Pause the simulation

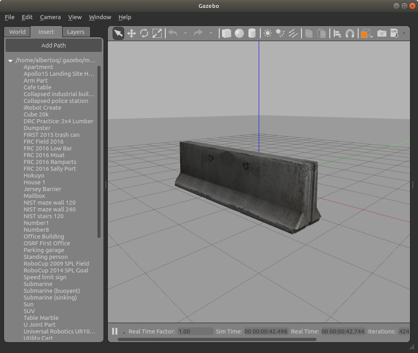coord(115,331)
